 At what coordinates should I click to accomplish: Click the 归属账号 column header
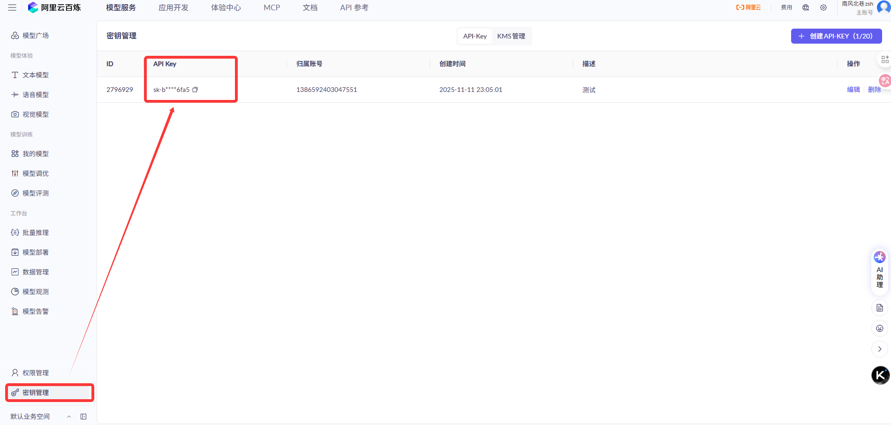(x=310, y=64)
